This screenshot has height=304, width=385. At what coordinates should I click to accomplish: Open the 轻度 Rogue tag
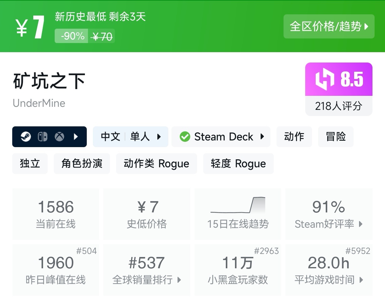point(238,164)
